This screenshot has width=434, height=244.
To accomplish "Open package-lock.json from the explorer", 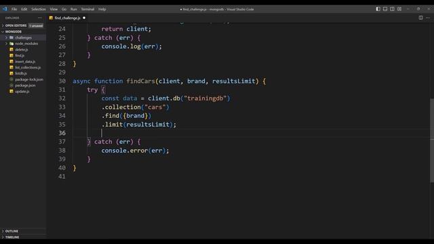I will [x=29, y=79].
